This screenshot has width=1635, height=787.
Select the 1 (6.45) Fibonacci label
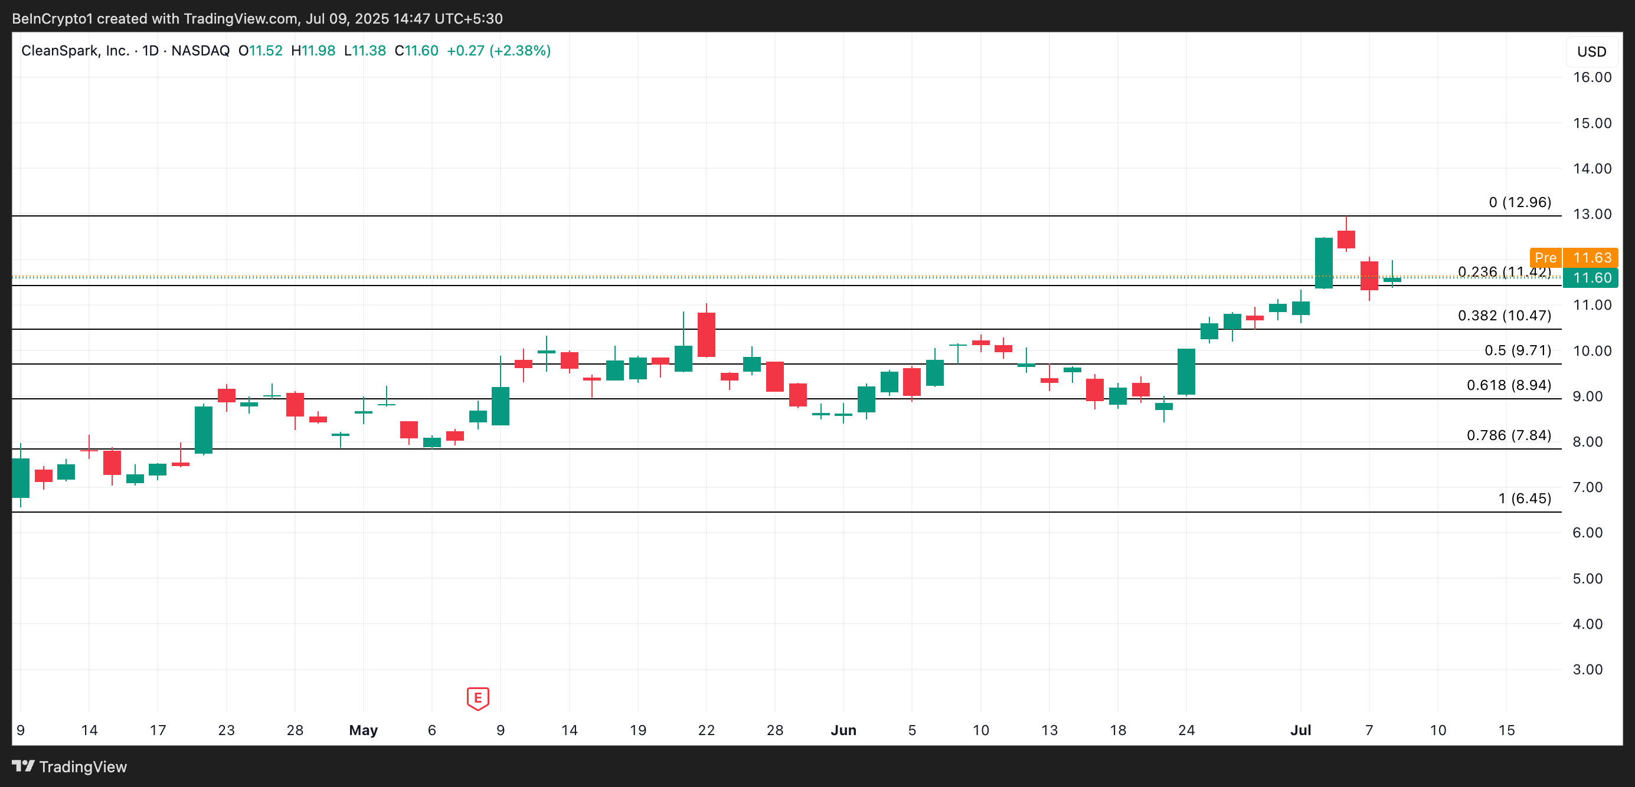point(1524,499)
